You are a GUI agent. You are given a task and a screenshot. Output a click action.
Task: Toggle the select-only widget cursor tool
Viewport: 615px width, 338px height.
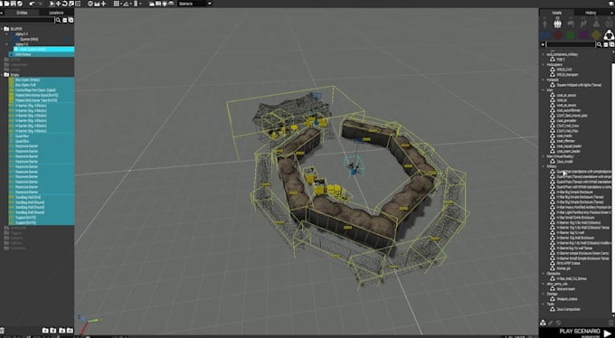point(52,4)
